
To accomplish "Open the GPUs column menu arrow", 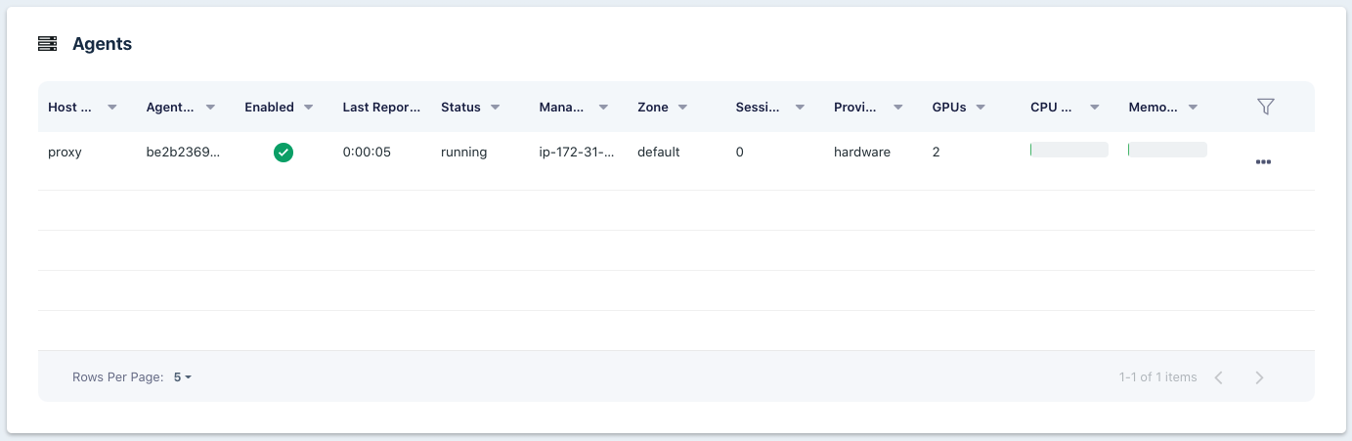I will pyautogui.click(x=981, y=108).
